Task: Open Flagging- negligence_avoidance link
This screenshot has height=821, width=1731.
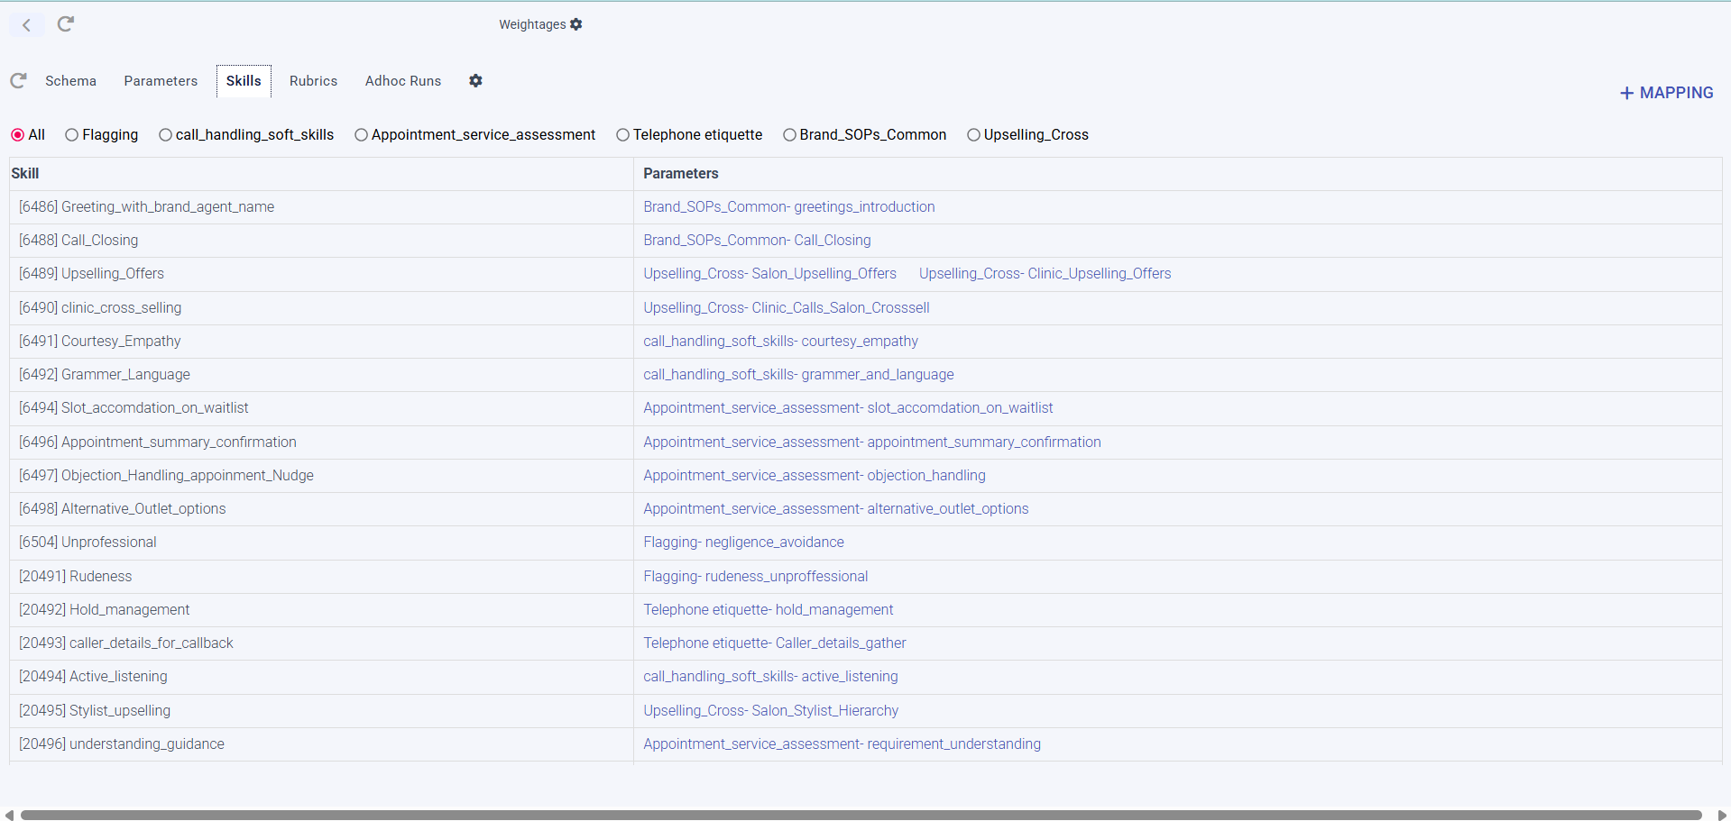Action: [743, 543]
